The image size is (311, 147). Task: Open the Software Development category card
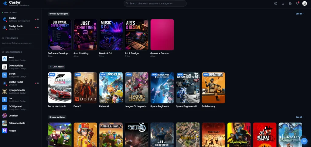pyautogui.click(x=60, y=35)
